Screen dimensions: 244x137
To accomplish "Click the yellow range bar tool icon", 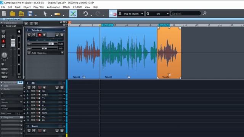I will [57, 14].
